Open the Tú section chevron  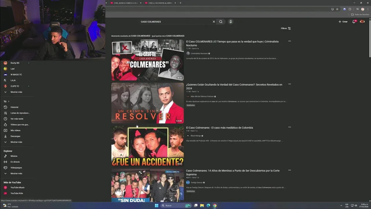pos(8,101)
